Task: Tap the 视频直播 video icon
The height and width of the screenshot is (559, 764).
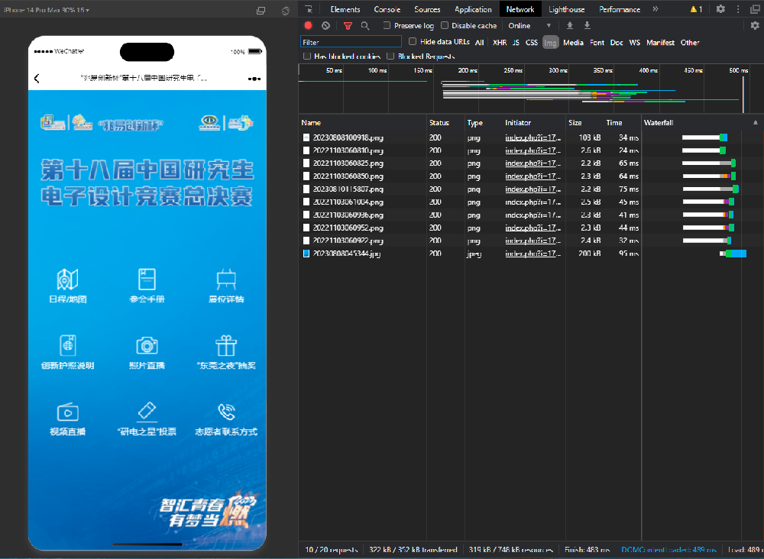Action: (x=68, y=412)
